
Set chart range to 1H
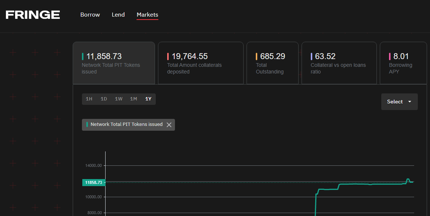tap(89, 99)
